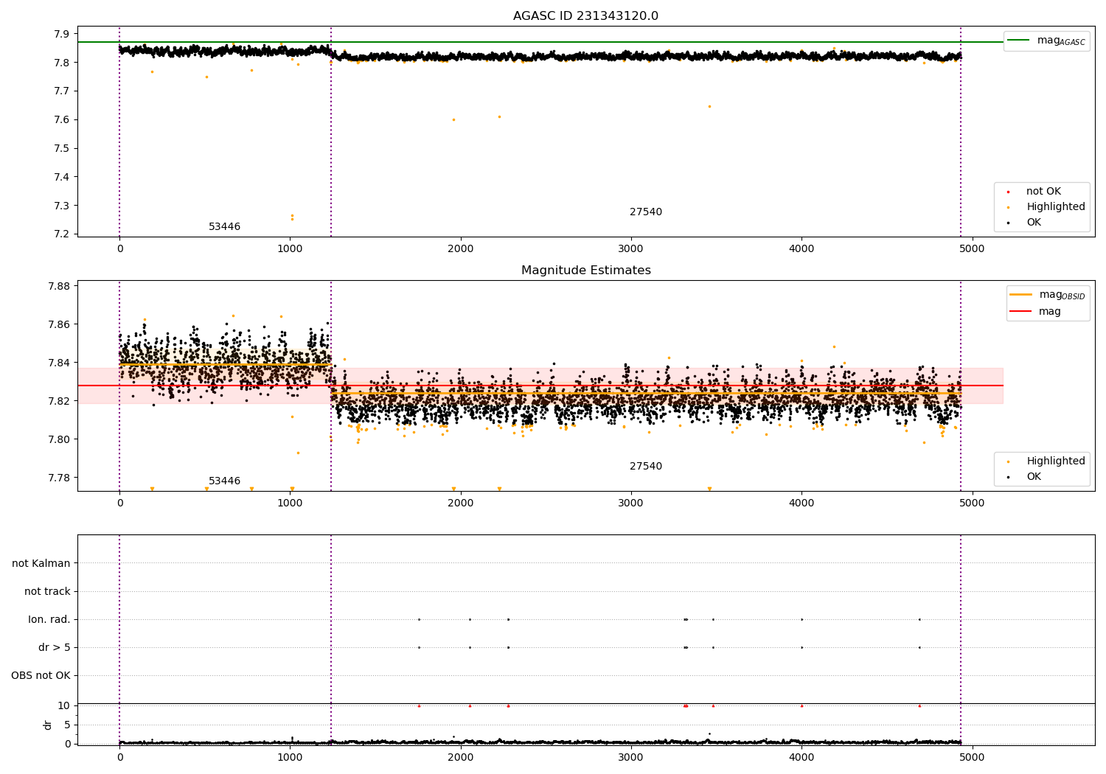Click the green mag AGASC legend line

coord(1018,41)
